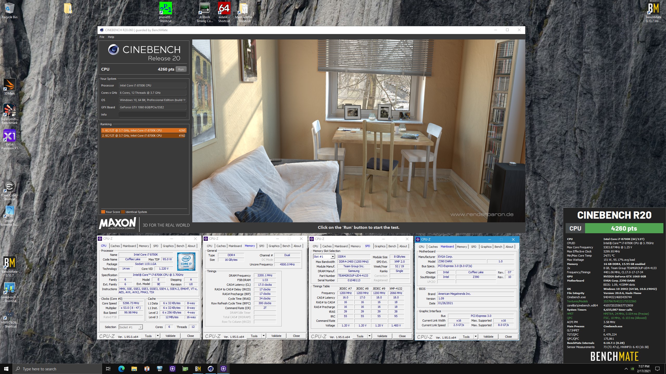Open the CPU tab in Mainboard CPU-Z window
The width and height of the screenshot is (666, 374).
click(421, 247)
